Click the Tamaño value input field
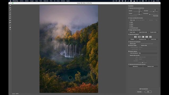 click(x=140, y=10)
